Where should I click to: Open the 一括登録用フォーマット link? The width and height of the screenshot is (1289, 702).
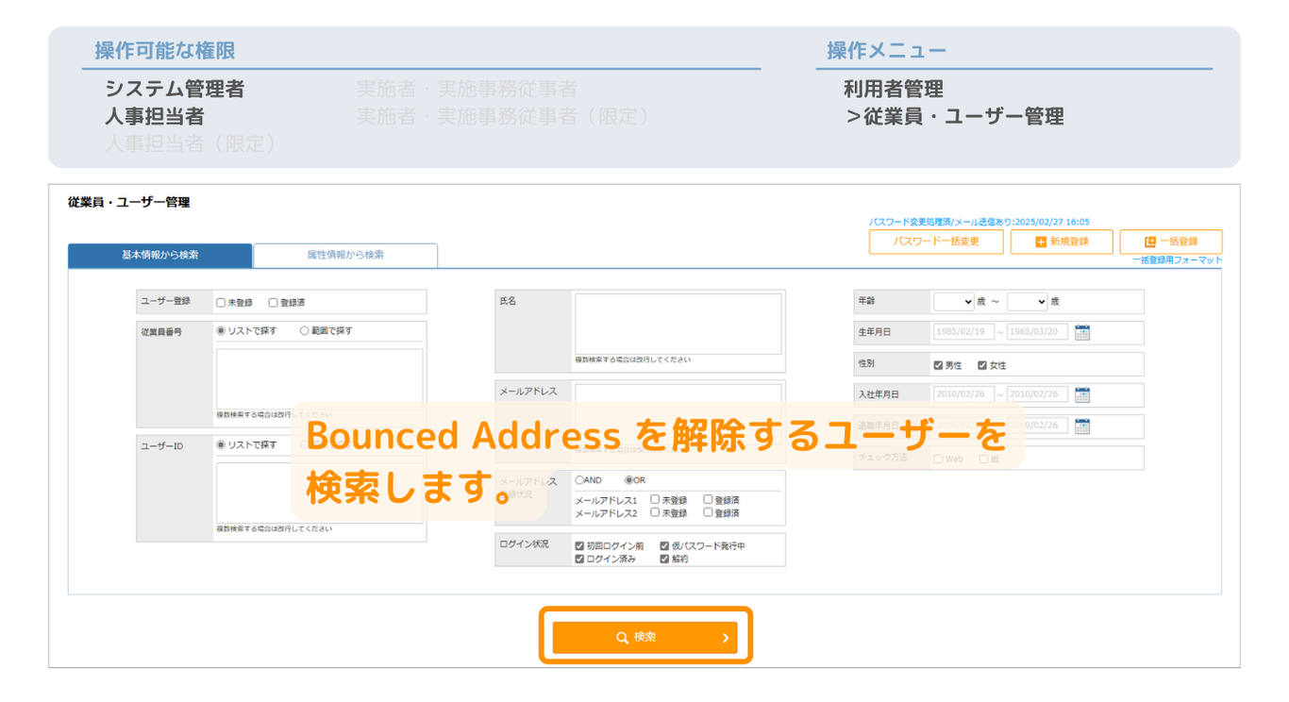1177,260
